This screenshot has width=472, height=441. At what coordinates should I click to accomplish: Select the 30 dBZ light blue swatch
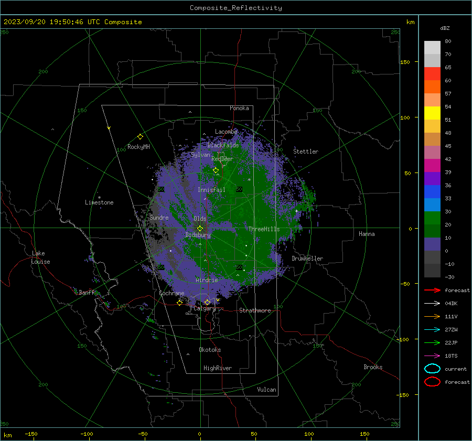tap(432, 205)
